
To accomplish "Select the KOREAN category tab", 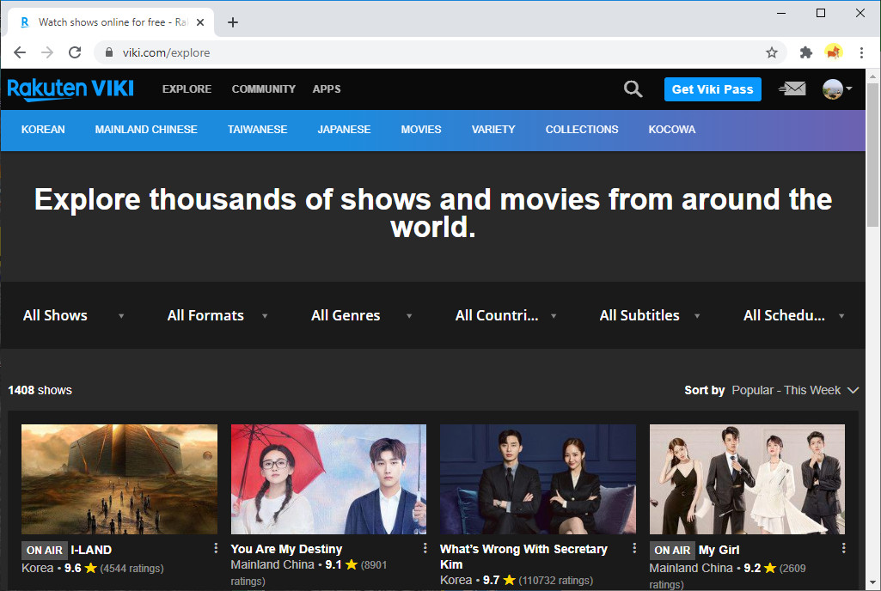I will [43, 130].
